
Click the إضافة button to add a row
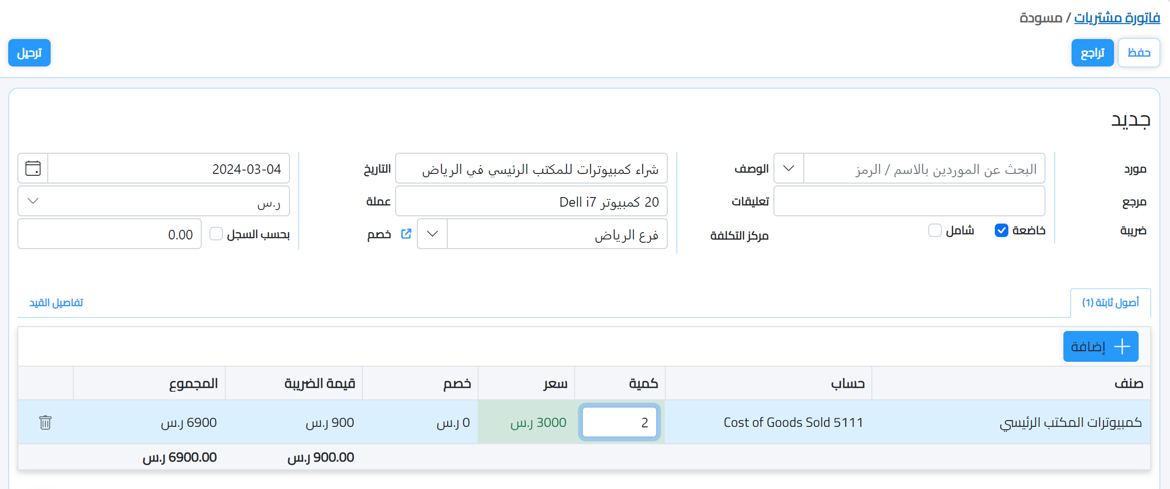pos(1101,346)
